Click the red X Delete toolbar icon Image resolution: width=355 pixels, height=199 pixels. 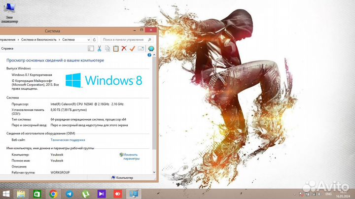point(124,48)
